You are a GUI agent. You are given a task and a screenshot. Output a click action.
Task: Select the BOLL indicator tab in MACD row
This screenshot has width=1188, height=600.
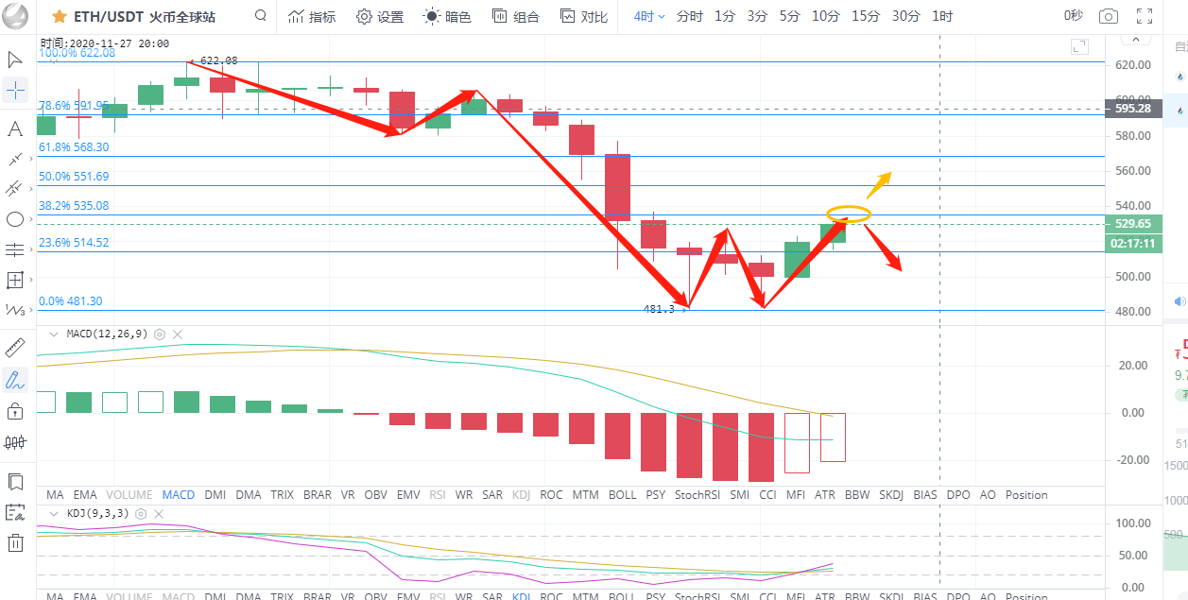pyautogui.click(x=622, y=494)
